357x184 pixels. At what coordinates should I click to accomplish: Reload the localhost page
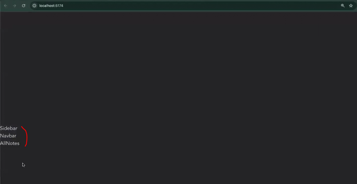click(x=23, y=6)
